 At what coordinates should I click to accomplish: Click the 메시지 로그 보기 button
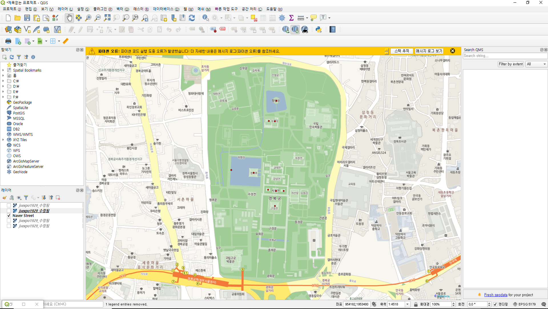[x=429, y=51]
